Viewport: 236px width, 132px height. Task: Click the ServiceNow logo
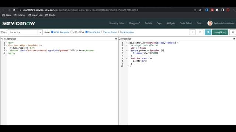click(19, 23)
